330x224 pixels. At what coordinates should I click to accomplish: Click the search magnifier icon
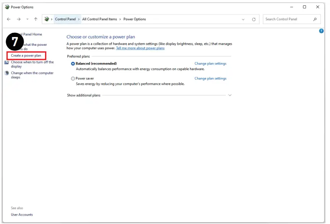coord(315,19)
